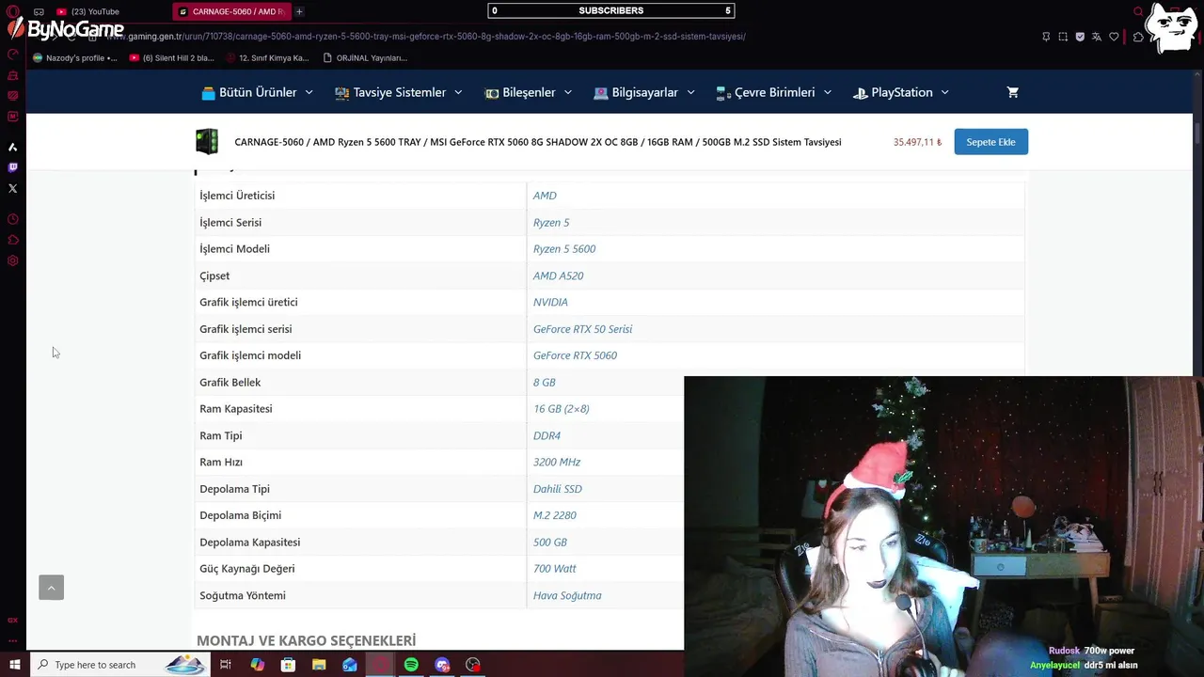
Task: Expand the Bütün Ürünler menu
Action: point(257,92)
